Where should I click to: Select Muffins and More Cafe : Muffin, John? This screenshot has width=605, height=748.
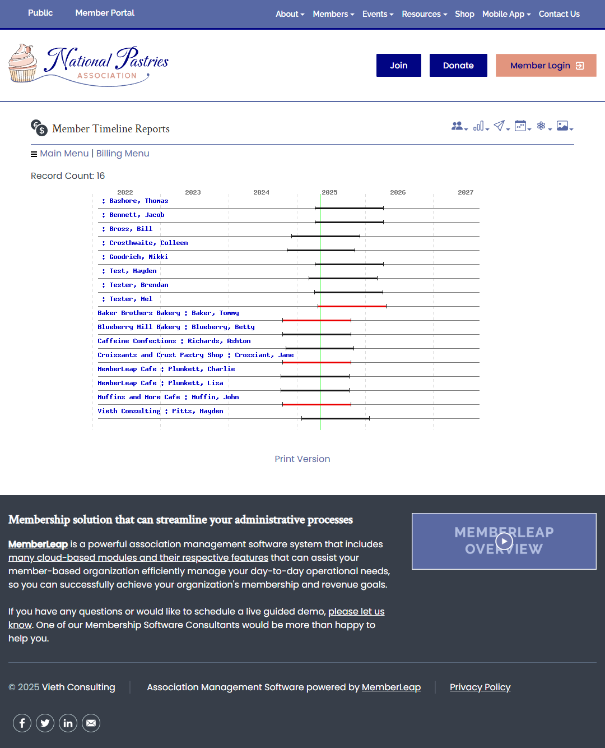pyautogui.click(x=168, y=397)
